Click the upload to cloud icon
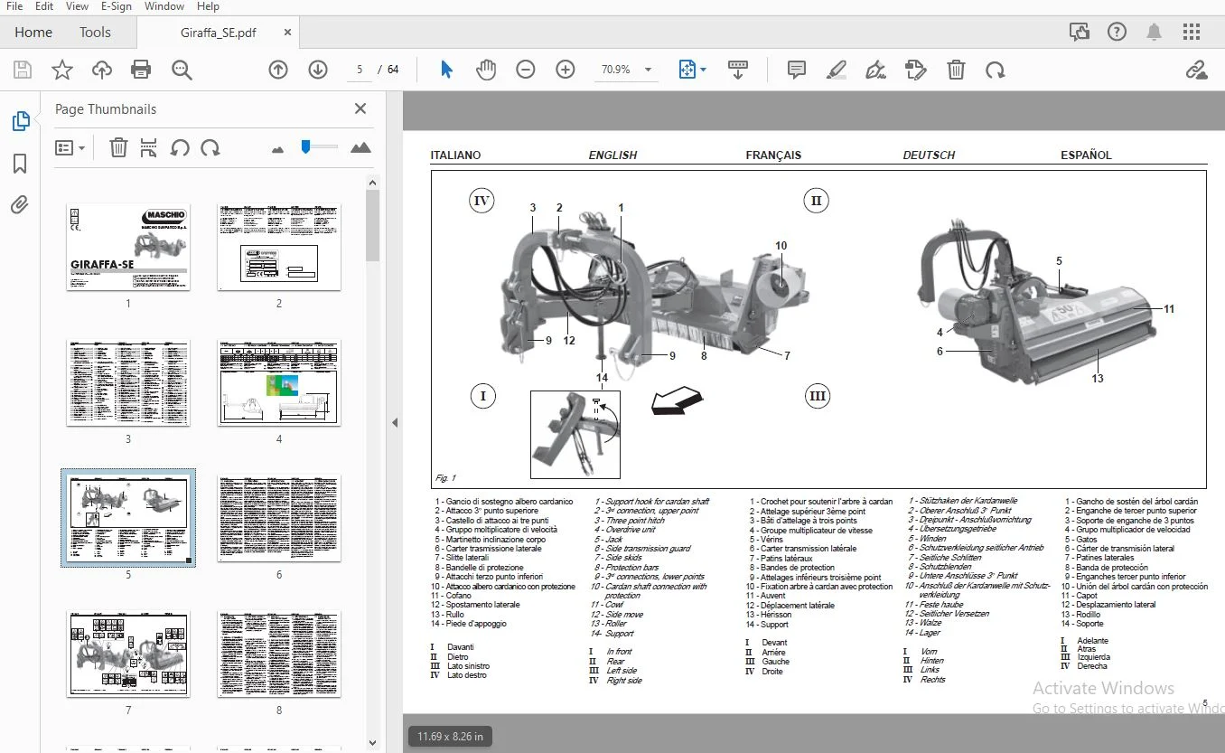The height and width of the screenshot is (753, 1225). coord(101,70)
